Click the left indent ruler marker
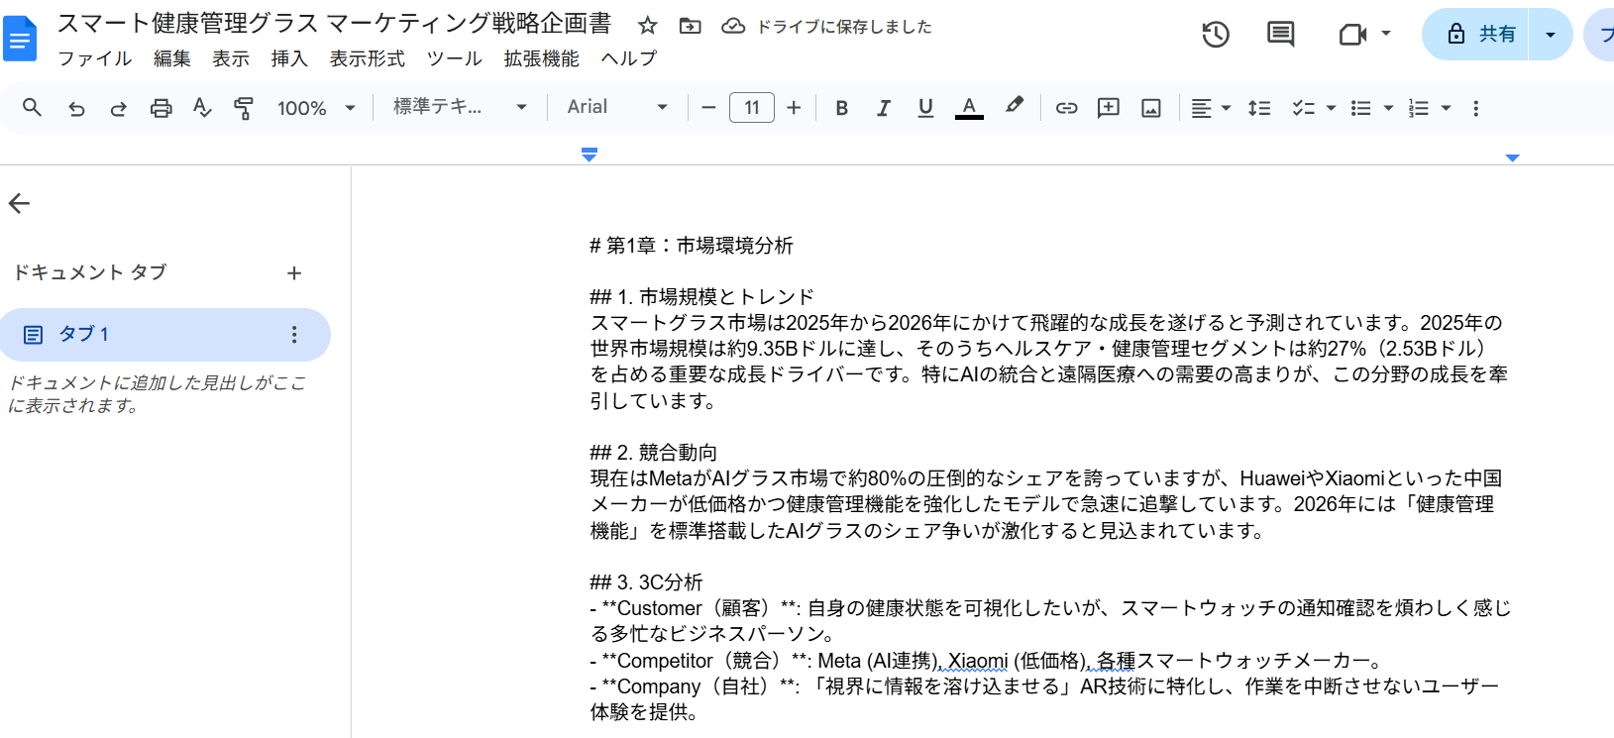 590,154
